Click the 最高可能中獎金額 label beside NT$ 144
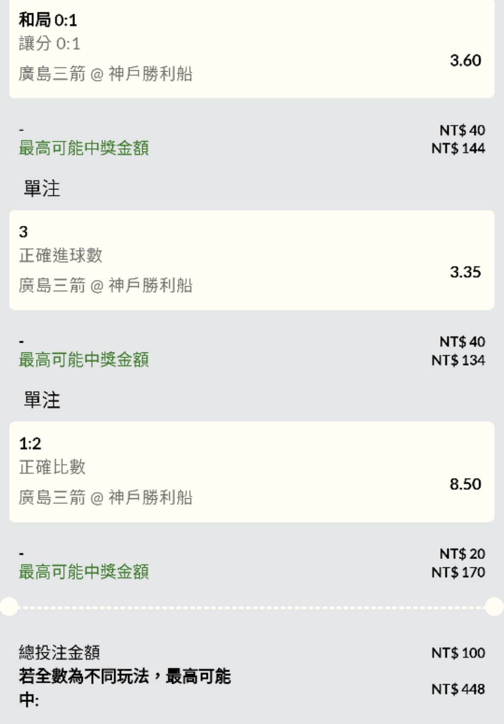The image size is (504, 724). (84, 148)
